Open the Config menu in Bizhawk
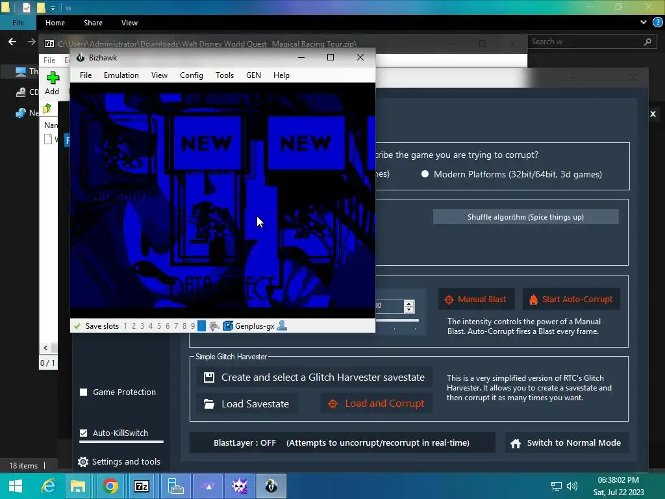The image size is (665, 499). [192, 75]
